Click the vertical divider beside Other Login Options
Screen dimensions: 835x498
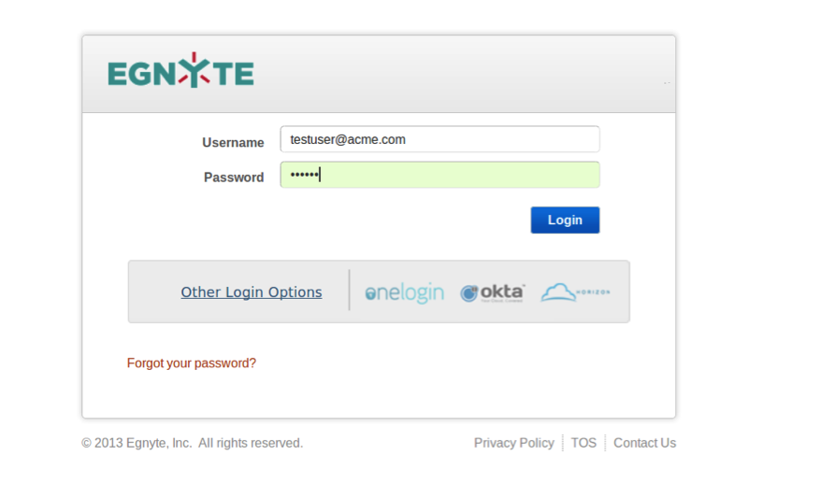[x=350, y=291]
